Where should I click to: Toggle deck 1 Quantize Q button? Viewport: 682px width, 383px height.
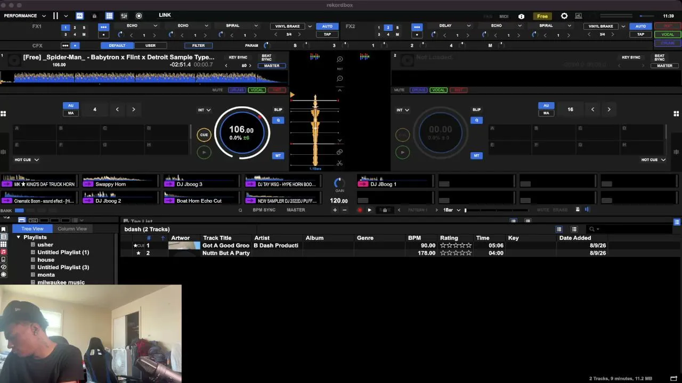click(x=278, y=120)
